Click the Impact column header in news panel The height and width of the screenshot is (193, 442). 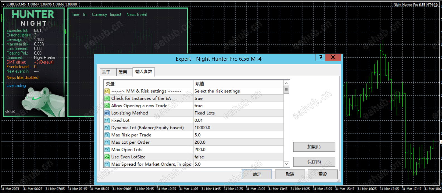(x=115, y=14)
